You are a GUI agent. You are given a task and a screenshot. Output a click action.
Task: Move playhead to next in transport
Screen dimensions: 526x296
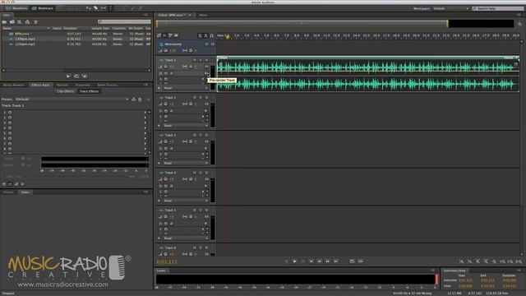(x=335, y=261)
